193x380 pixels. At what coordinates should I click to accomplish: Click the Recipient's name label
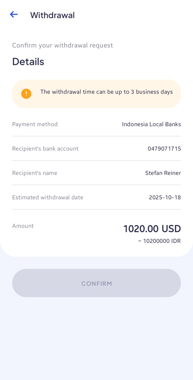click(x=35, y=173)
